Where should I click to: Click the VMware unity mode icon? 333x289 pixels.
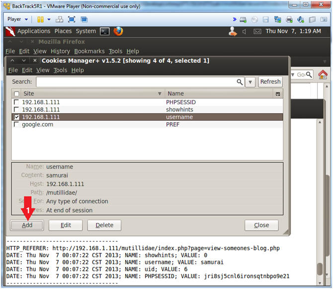(84, 19)
